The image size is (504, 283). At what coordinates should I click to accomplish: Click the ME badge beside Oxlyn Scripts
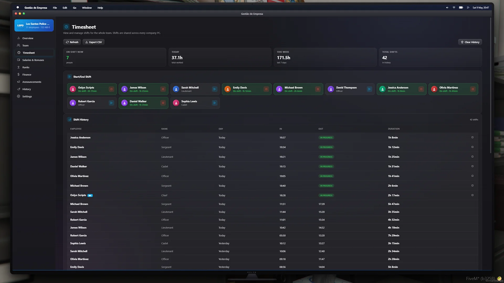(x=90, y=195)
